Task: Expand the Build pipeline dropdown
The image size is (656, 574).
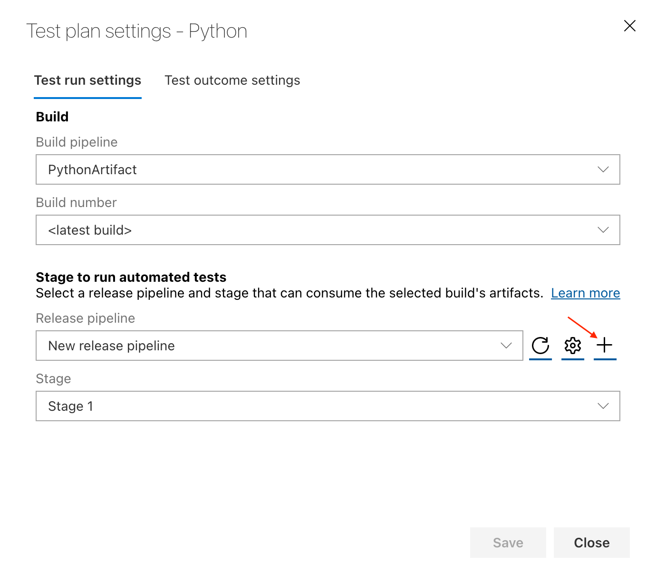Action: tap(603, 169)
